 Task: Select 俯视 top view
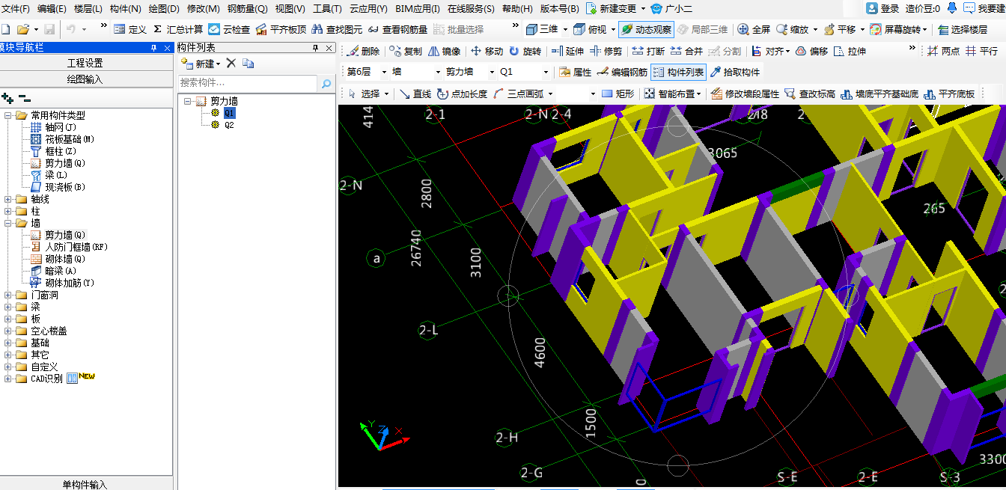coord(590,29)
